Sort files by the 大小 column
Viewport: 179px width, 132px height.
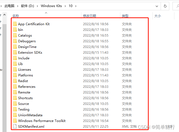[158, 16]
